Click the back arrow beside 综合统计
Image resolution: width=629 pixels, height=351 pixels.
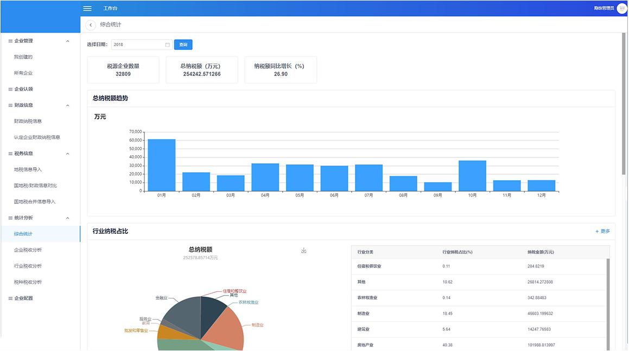pyautogui.click(x=91, y=25)
